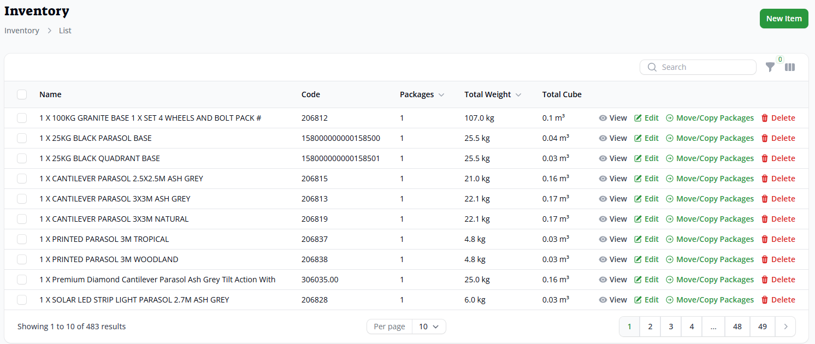This screenshot has height=344, width=815.
Task: Click the green New Item button
Action: tap(783, 19)
